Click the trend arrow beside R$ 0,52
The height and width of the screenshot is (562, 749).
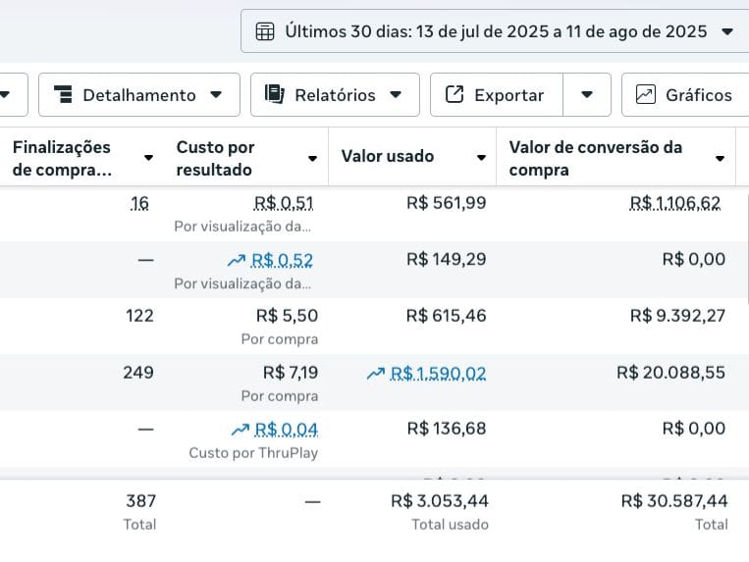tap(237, 260)
